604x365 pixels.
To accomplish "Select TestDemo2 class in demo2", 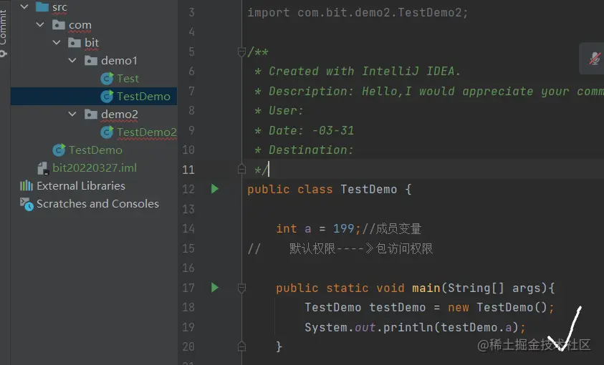I will point(147,132).
